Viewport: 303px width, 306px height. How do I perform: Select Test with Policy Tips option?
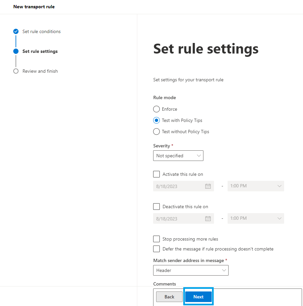coord(156,120)
